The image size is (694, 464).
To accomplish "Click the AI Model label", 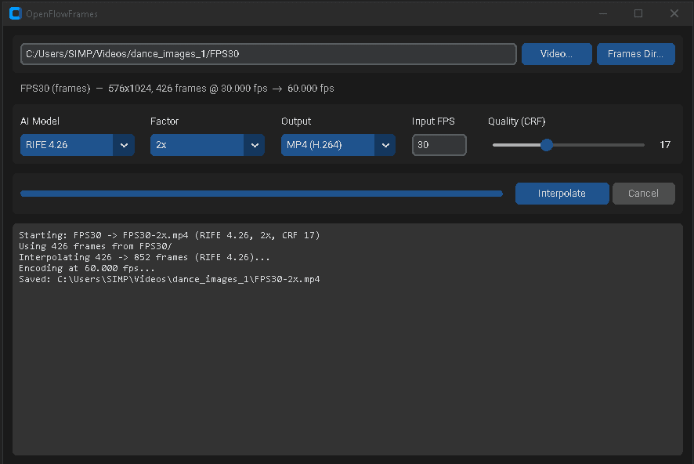I will [40, 121].
